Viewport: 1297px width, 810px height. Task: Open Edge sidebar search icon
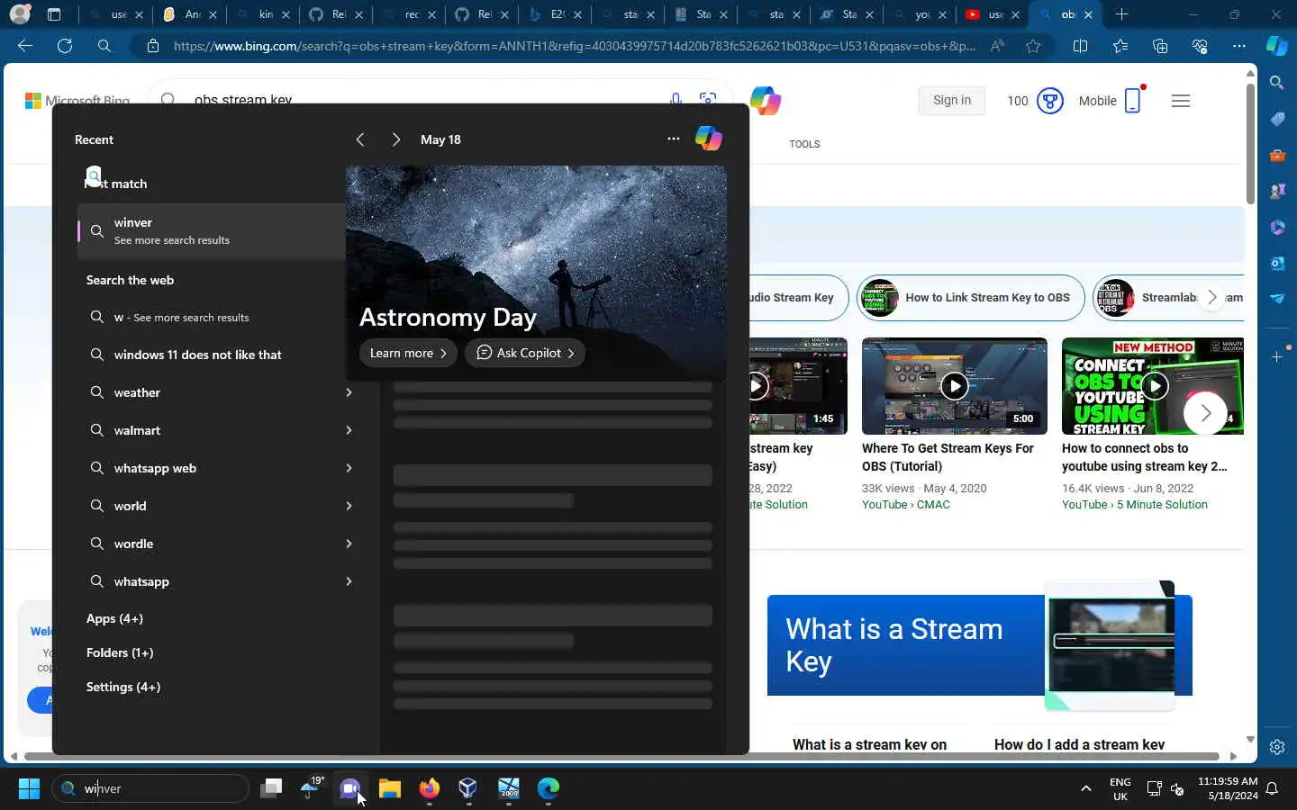[1277, 83]
